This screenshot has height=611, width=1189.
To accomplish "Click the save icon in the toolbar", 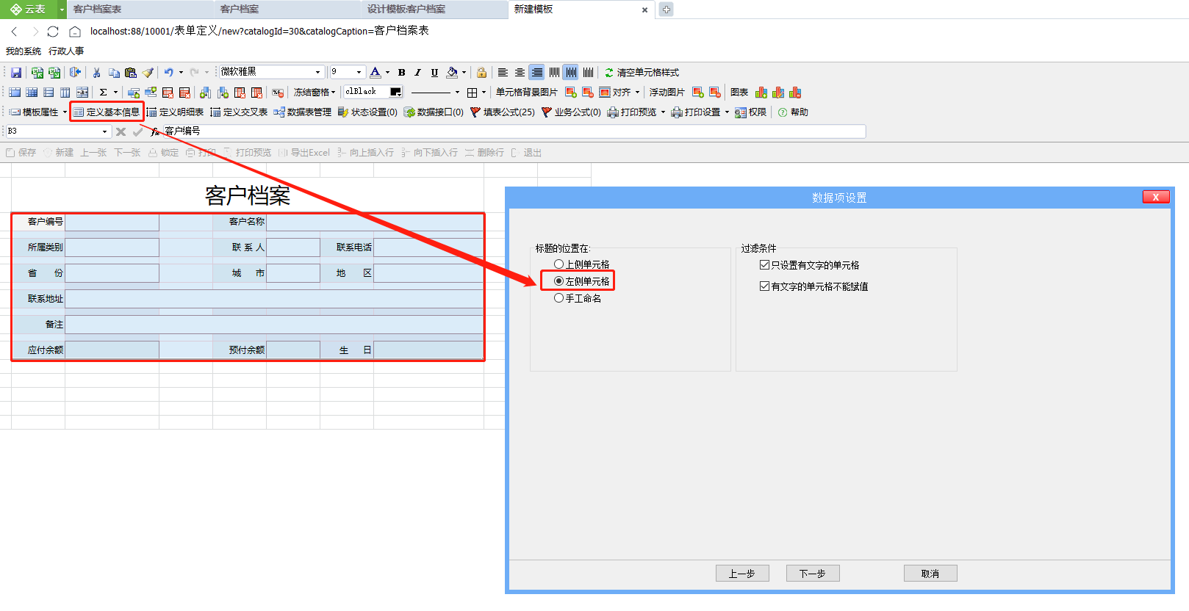I will (16, 72).
